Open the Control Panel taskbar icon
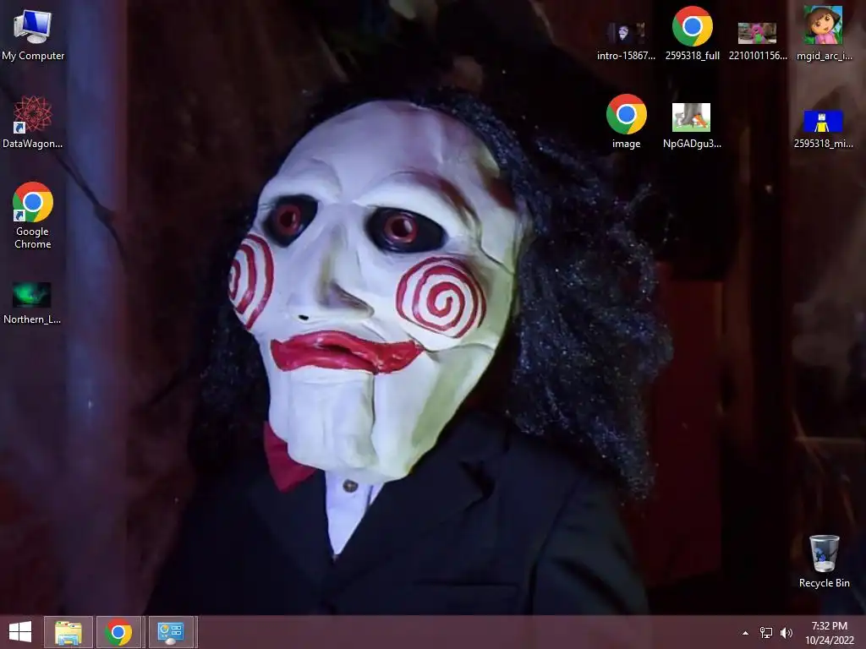The height and width of the screenshot is (649, 866). [x=171, y=632]
